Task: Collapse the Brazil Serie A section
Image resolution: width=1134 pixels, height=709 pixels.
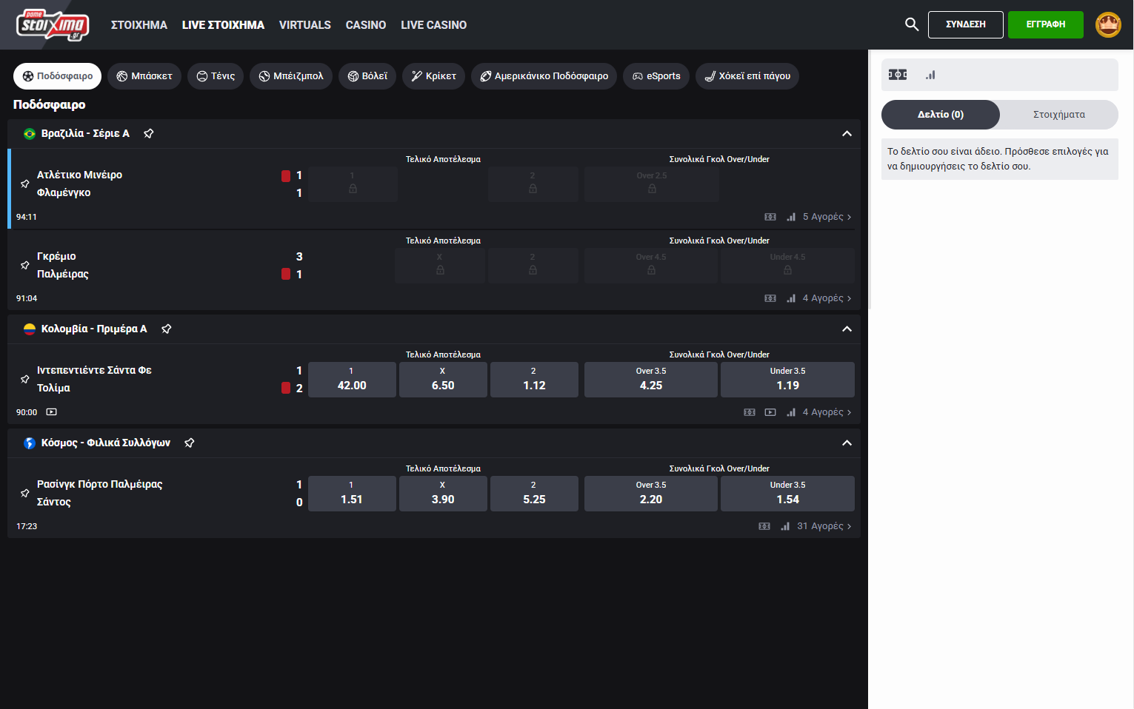Action: (847, 134)
